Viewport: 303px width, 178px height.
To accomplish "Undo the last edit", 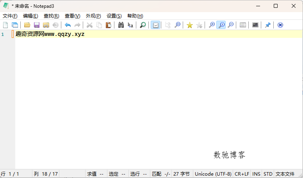I will click(68, 25).
